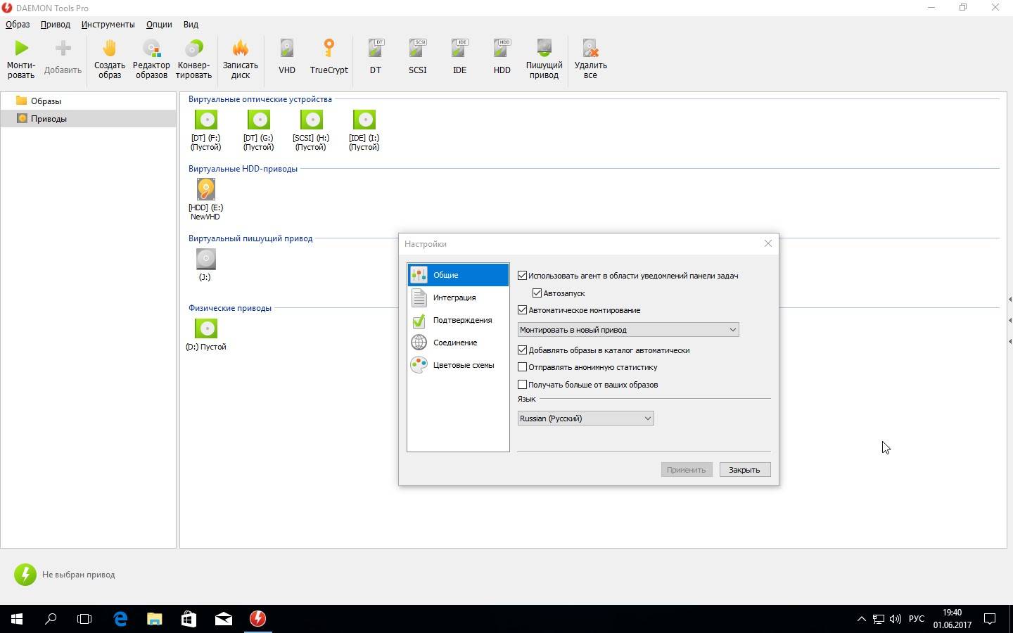Select the [DT] (G:) virtual drive
The width and height of the screenshot is (1013, 633).
pos(258,130)
